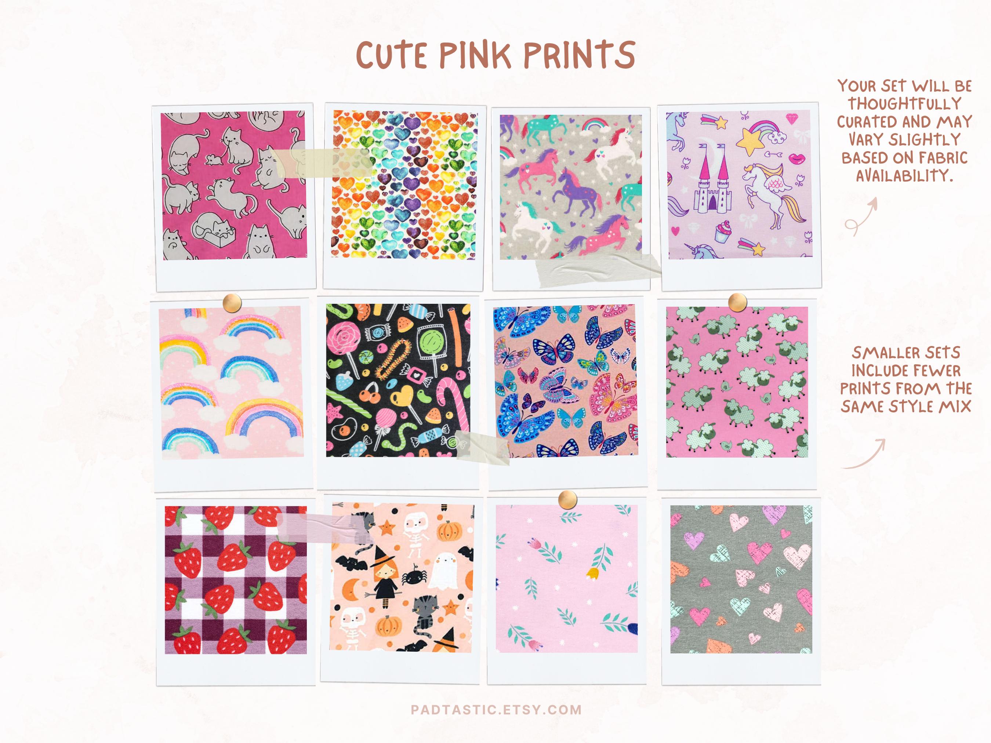Click the gold pushpin above rainbows print
The width and height of the screenshot is (991, 743).
(232, 302)
